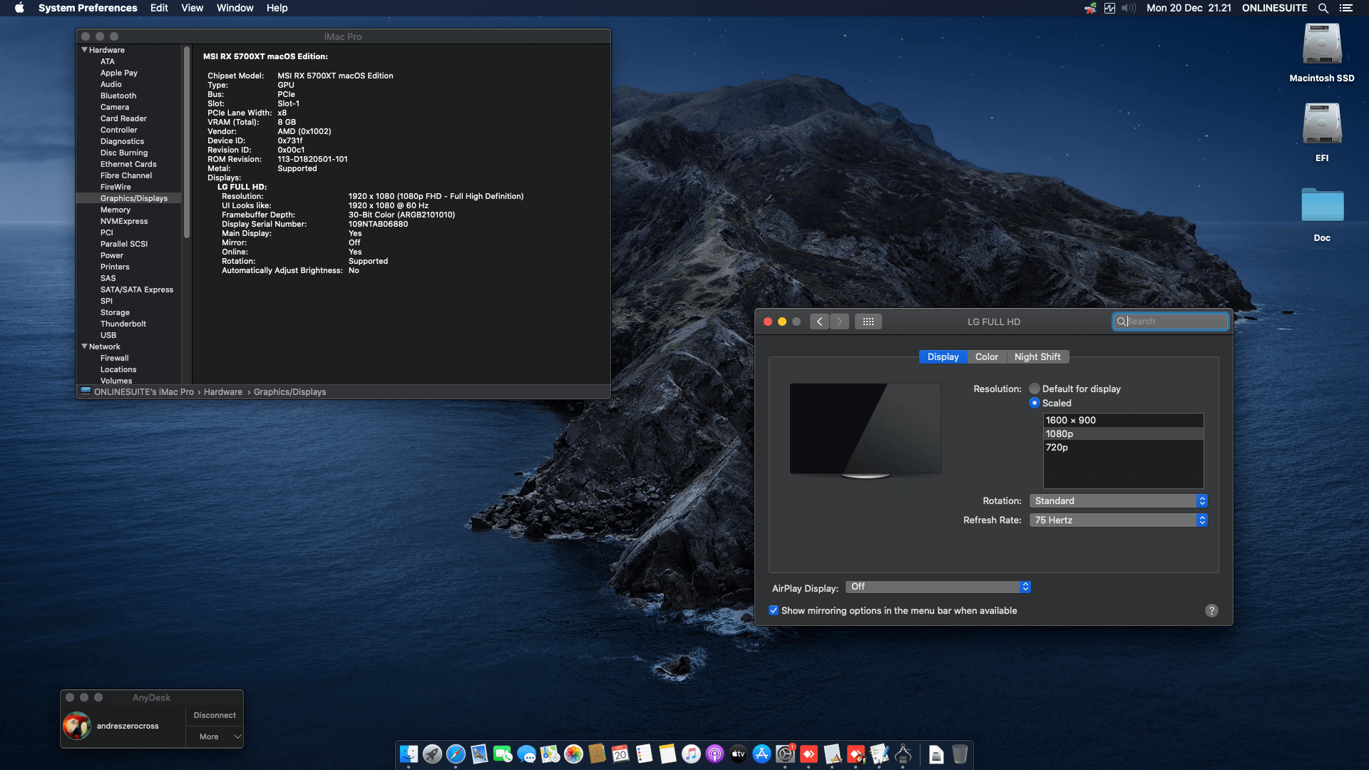The height and width of the screenshot is (770, 1369).
Task: Open FaceTime from the dock
Action: click(x=503, y=754)
